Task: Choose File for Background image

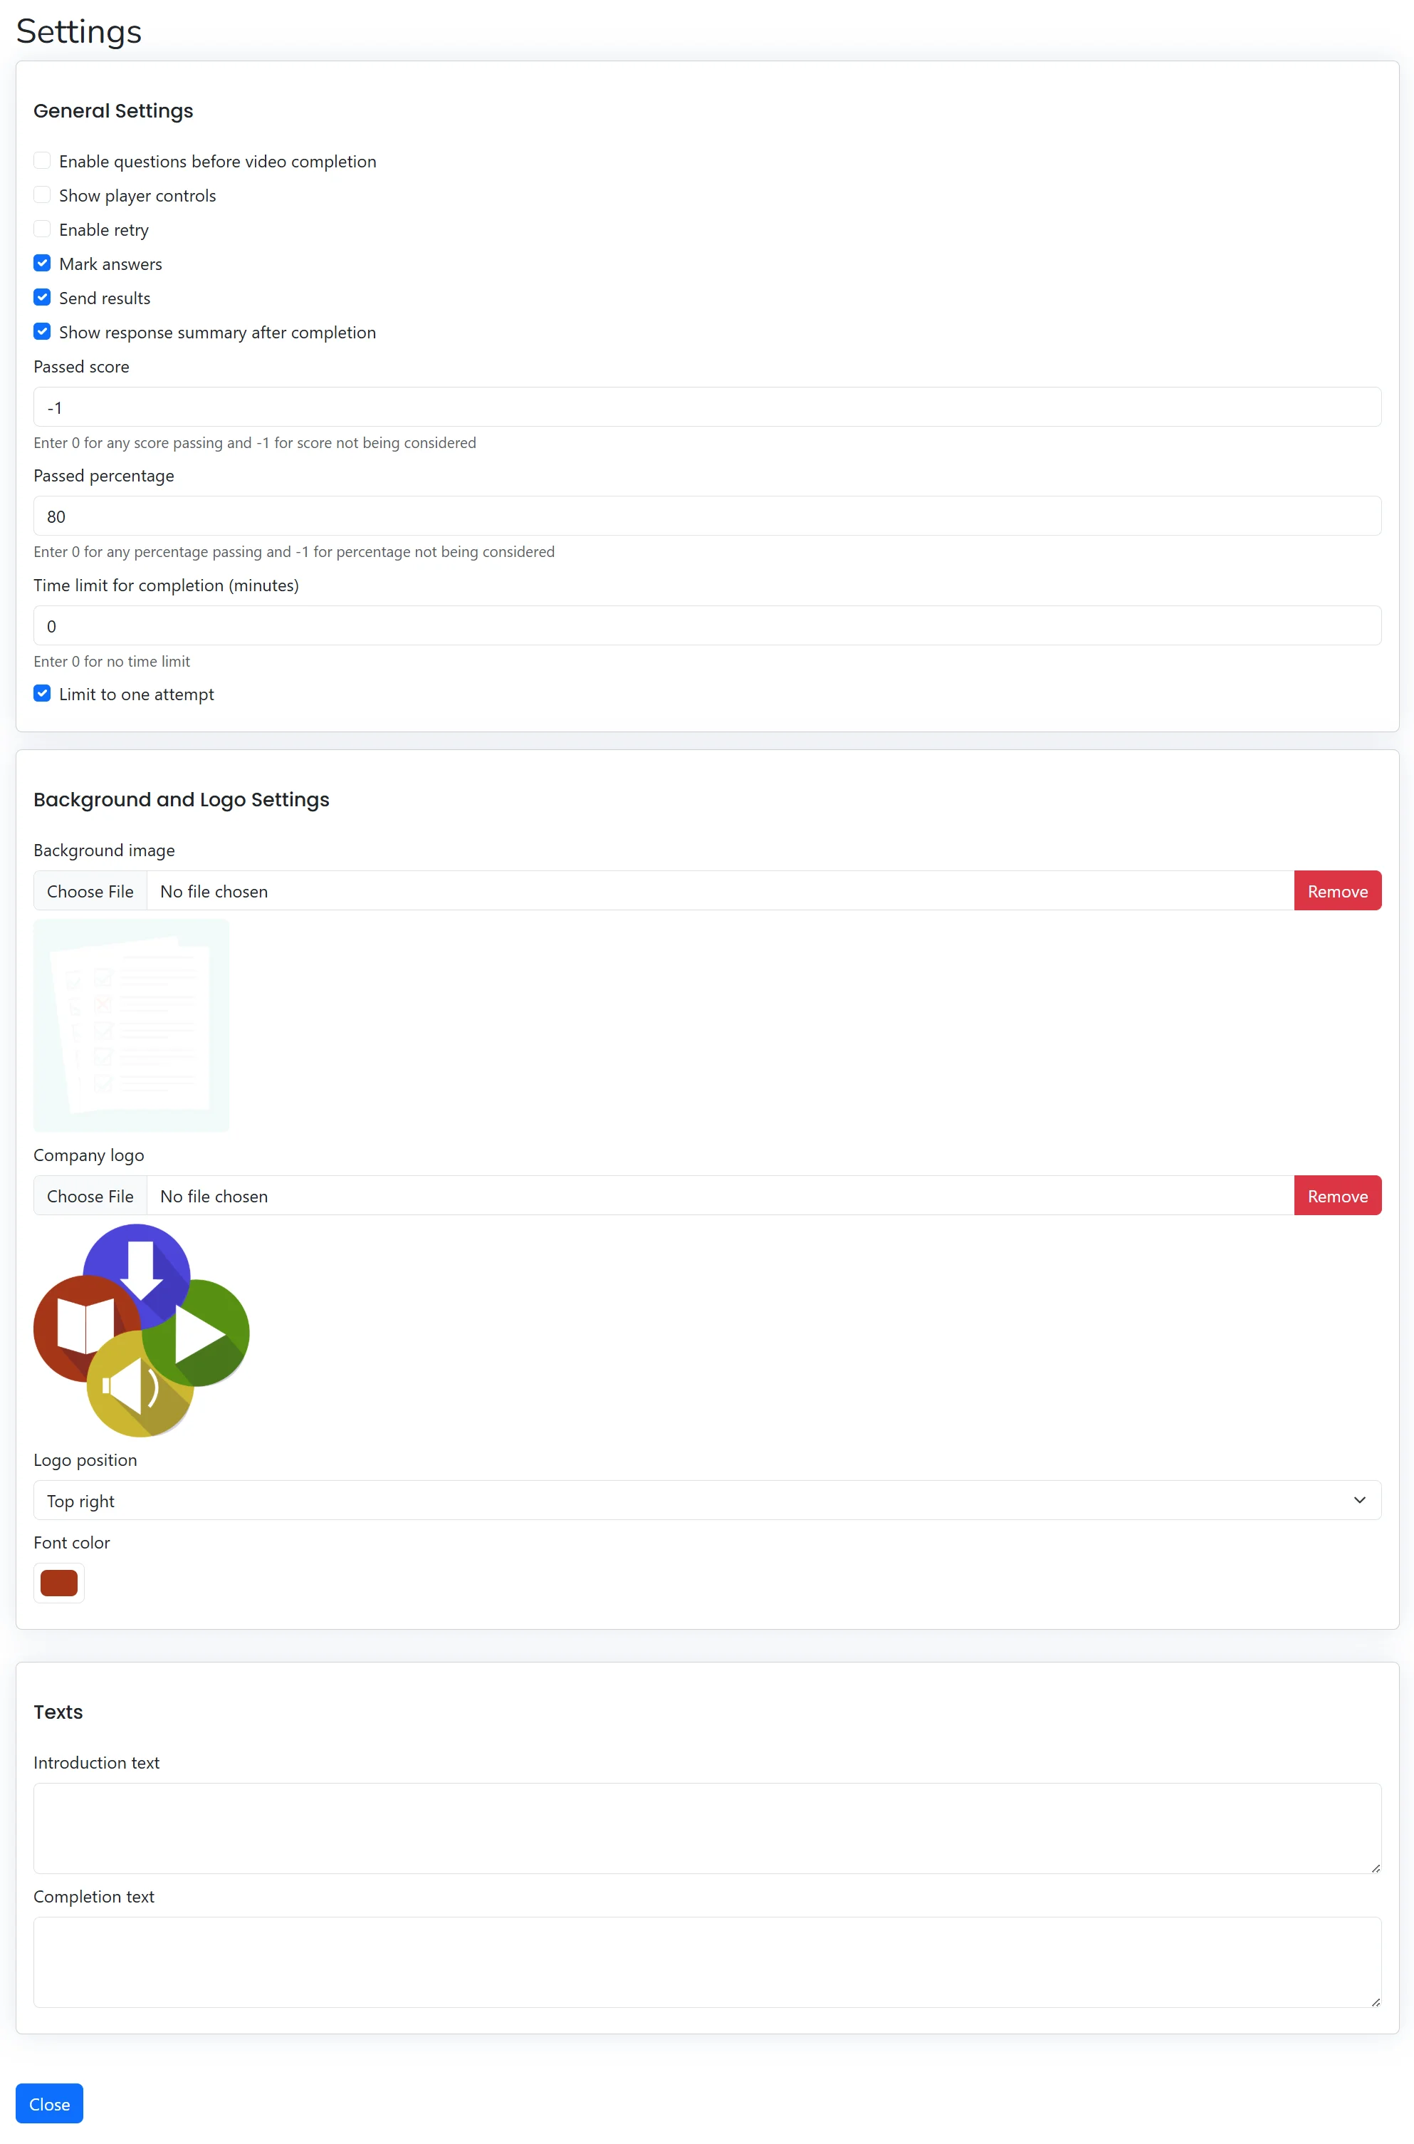Action: pyautogui.click(x=90, y=891)
